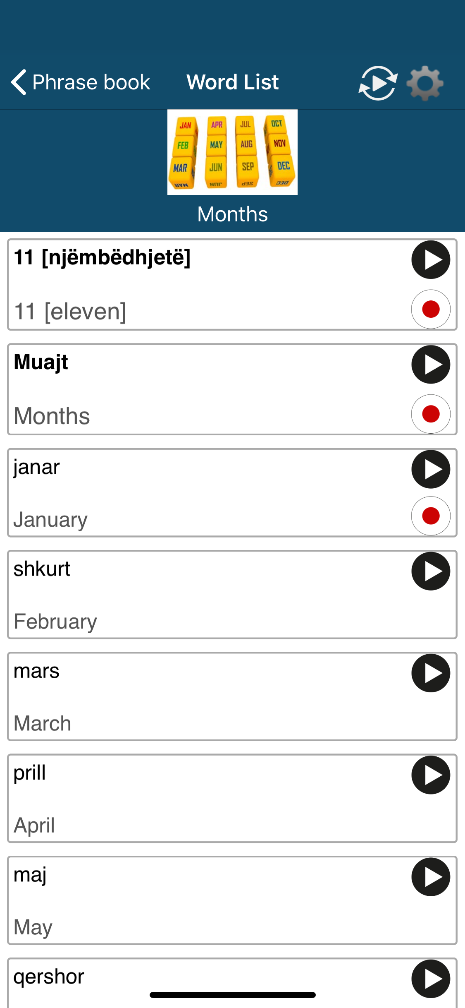Play pronunciation of Muajt
The height and width of the screenshot is (1008, 465).
pos(431,365)
